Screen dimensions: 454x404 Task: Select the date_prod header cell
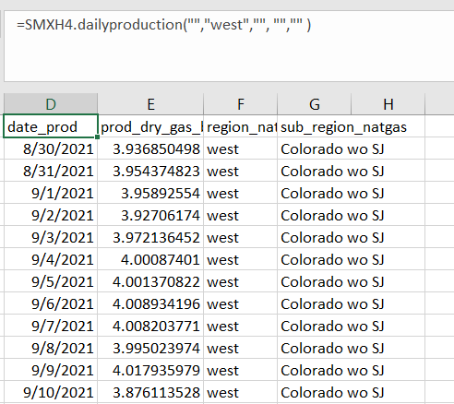point(51,126)
